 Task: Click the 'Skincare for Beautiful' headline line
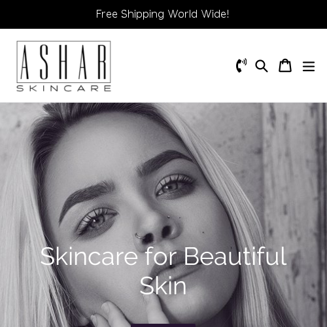(163, 256)
